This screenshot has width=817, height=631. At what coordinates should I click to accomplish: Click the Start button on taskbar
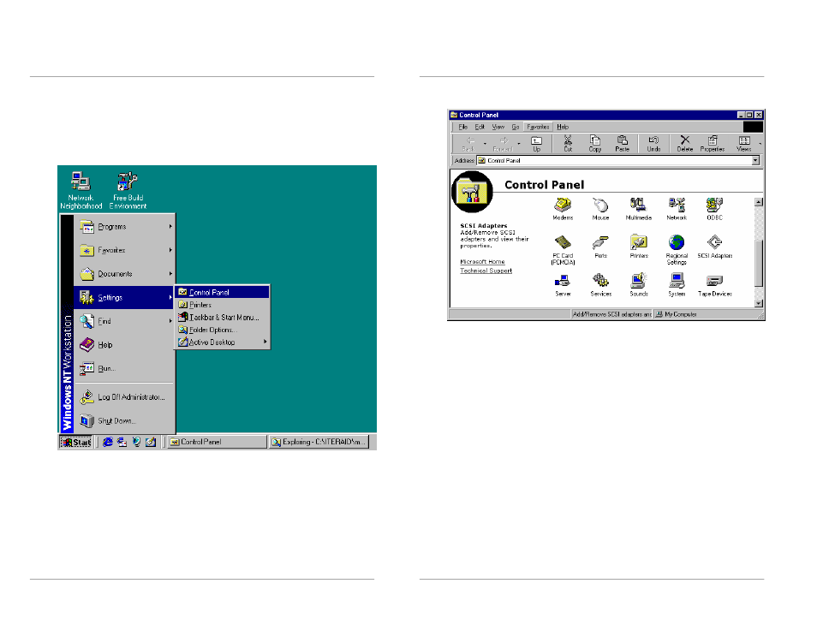click(76, 442)
